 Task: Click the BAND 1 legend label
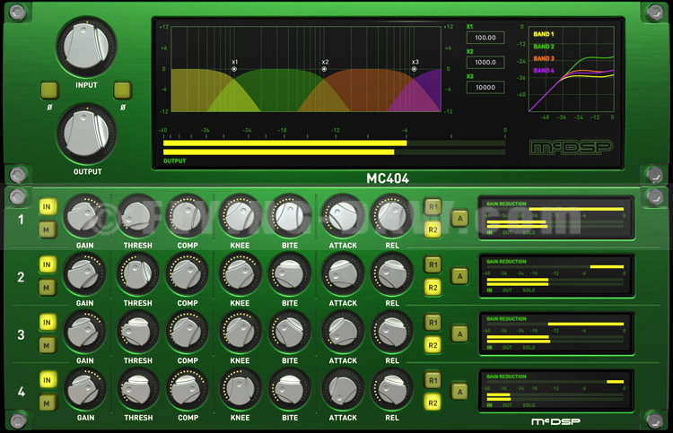click(544, 34)
